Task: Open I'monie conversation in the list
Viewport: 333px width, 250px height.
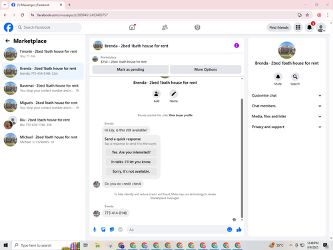Action: point(43,54)
